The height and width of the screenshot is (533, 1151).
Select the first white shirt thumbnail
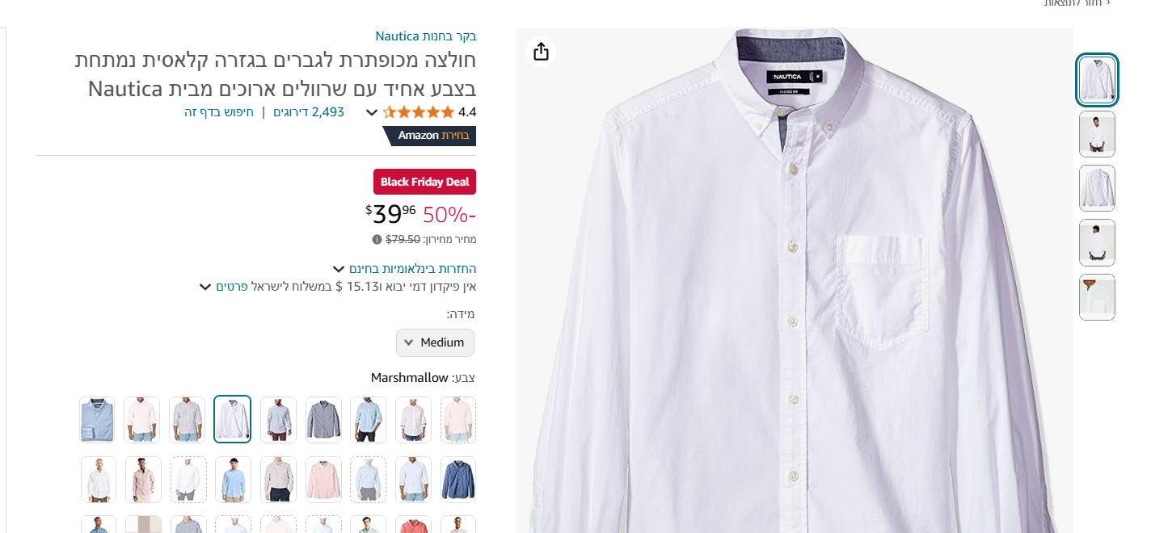[x=1097, y=80]
